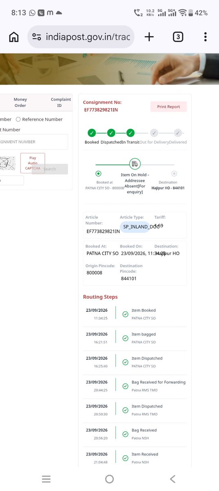Tap the CAPTCHA answer input box
This screenshot has width=219, height=491.
click(12, 180)
